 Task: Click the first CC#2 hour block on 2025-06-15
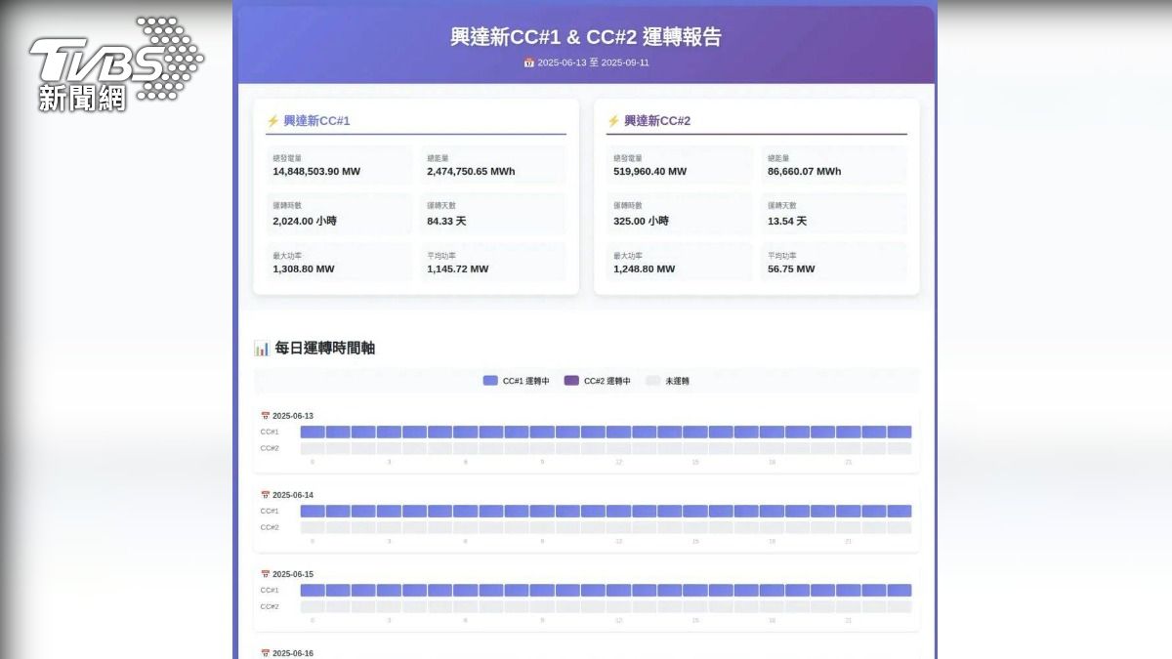tap(313, 606)
